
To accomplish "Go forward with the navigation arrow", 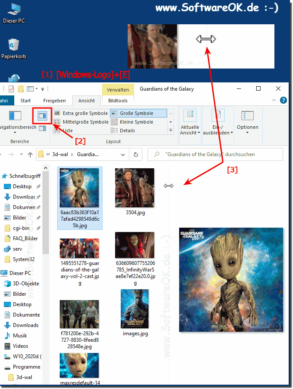I will tap(11, 154).
